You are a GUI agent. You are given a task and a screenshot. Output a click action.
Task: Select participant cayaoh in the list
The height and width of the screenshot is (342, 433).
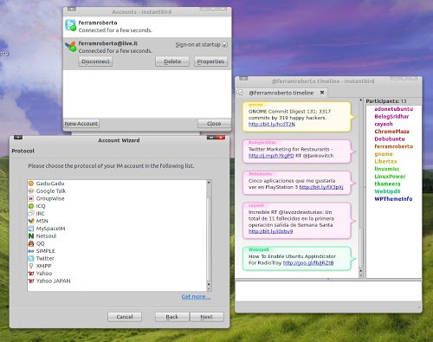click(384, 124)
